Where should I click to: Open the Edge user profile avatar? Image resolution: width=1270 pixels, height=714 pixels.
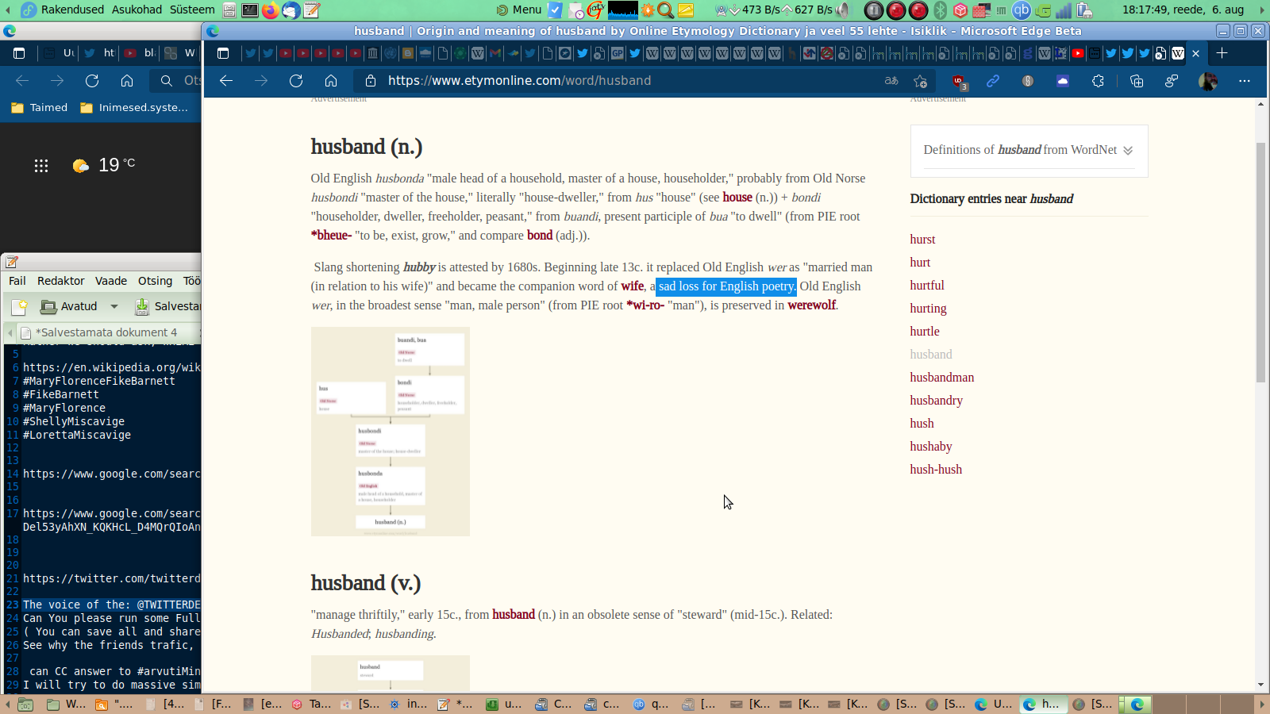tap(1208, 81)
